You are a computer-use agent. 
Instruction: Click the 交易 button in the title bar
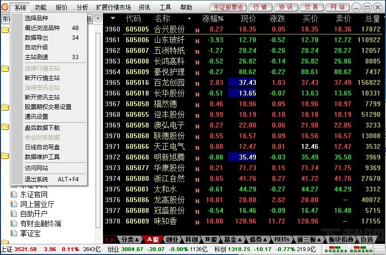click(x=311, y=7)
